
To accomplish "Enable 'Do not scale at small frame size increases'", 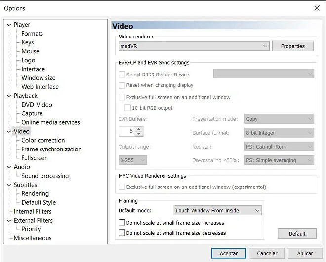I will tap(122, 223).
